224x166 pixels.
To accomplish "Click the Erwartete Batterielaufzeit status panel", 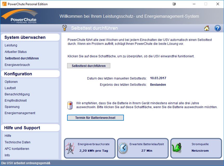I will coord(143,148).
